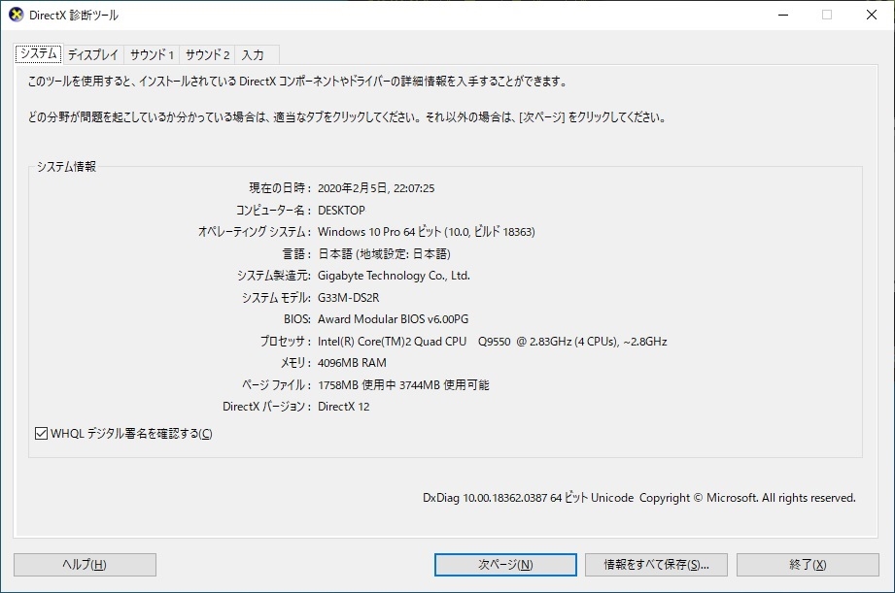Open the サウンド 2 tab
895x593 pixels.
tap(207, 54)
